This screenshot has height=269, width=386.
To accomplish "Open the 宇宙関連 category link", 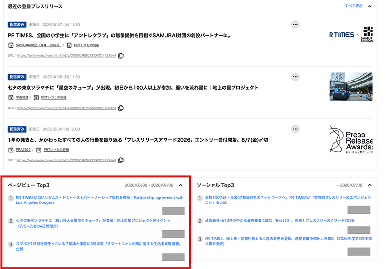I will (22, 97).
